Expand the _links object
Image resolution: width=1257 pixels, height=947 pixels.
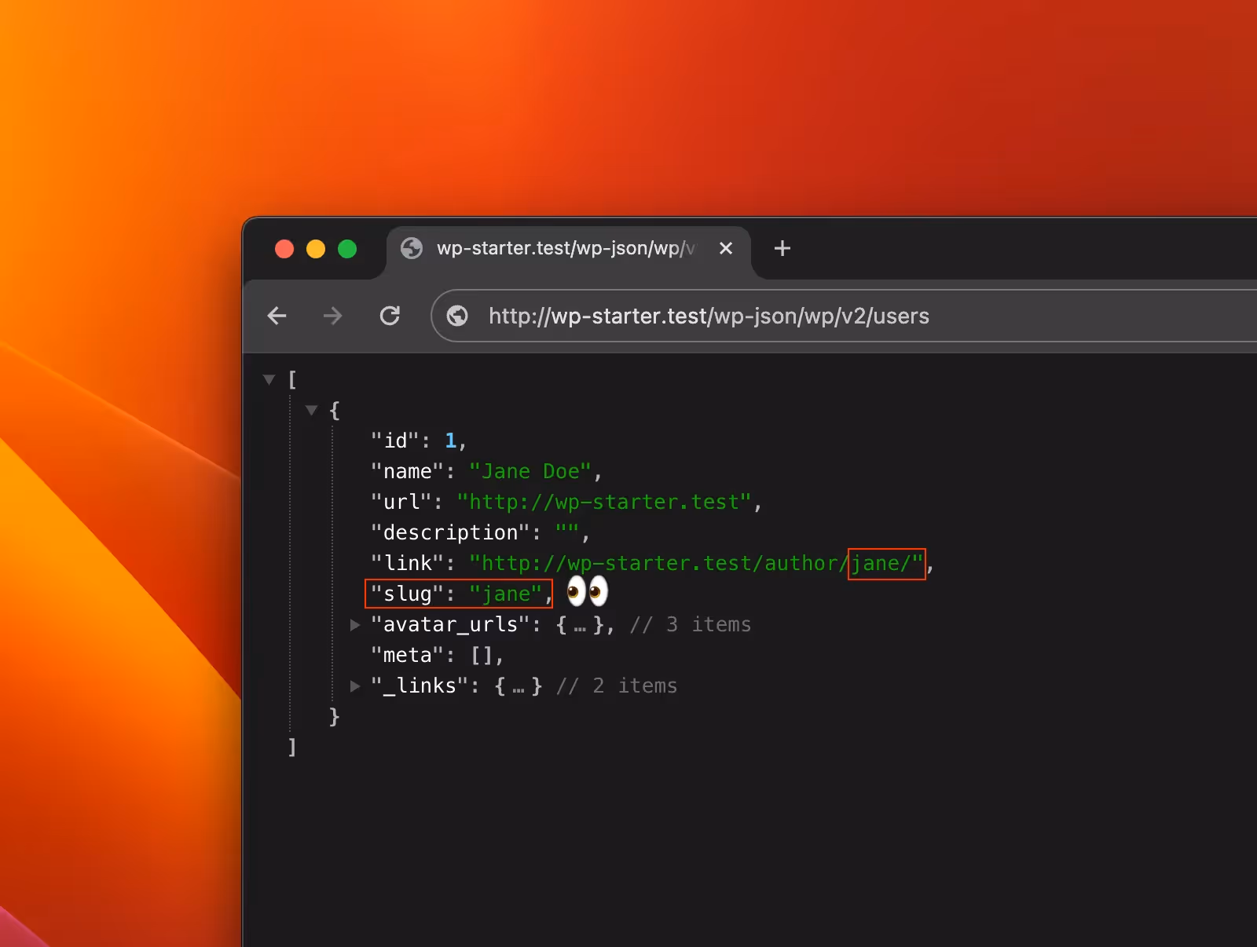coord(355,686)
